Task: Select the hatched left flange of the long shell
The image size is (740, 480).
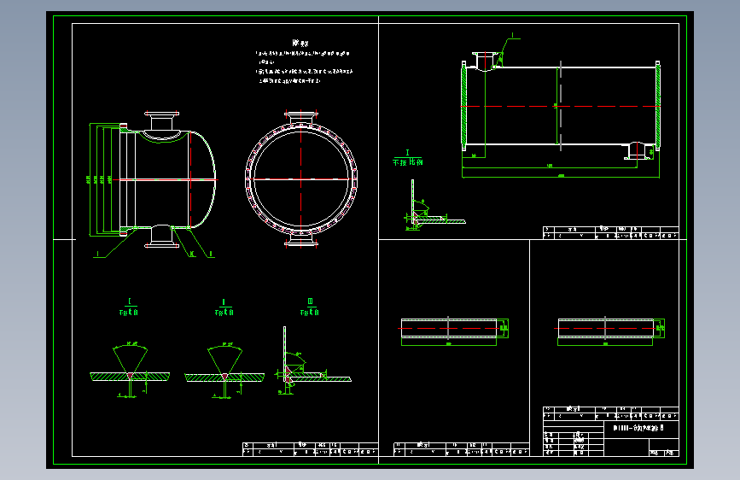Action: 464,106
